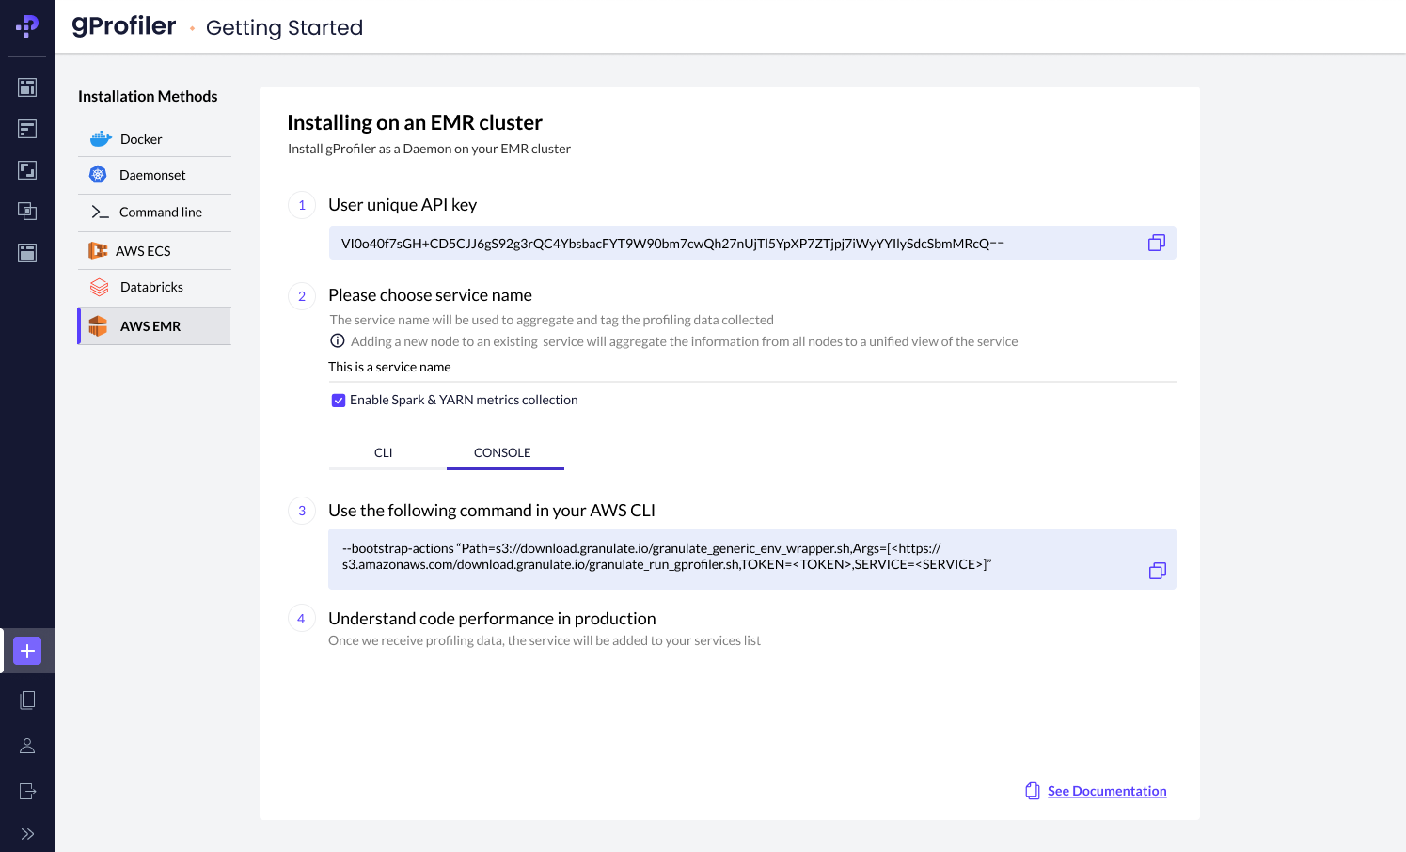Copy the user unique API key
The height and width of the screenshot is (852, 1406).
point(1156,243)
